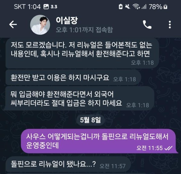Tap the last seen status 오후 1:01까지 접속함

84,30
